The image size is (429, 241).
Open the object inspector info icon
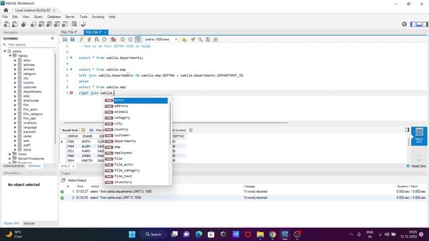coord(24,24)
